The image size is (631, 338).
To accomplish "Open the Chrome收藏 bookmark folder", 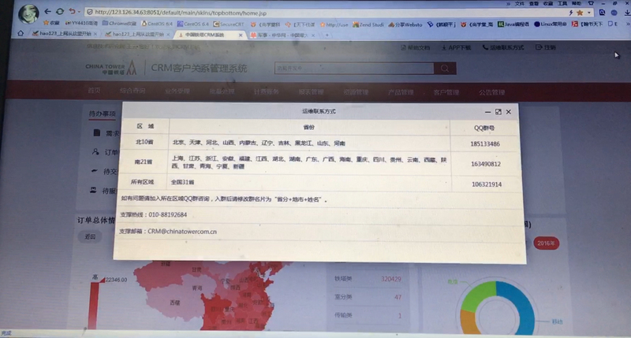I will pyautogui.click(x=119, y=24).
